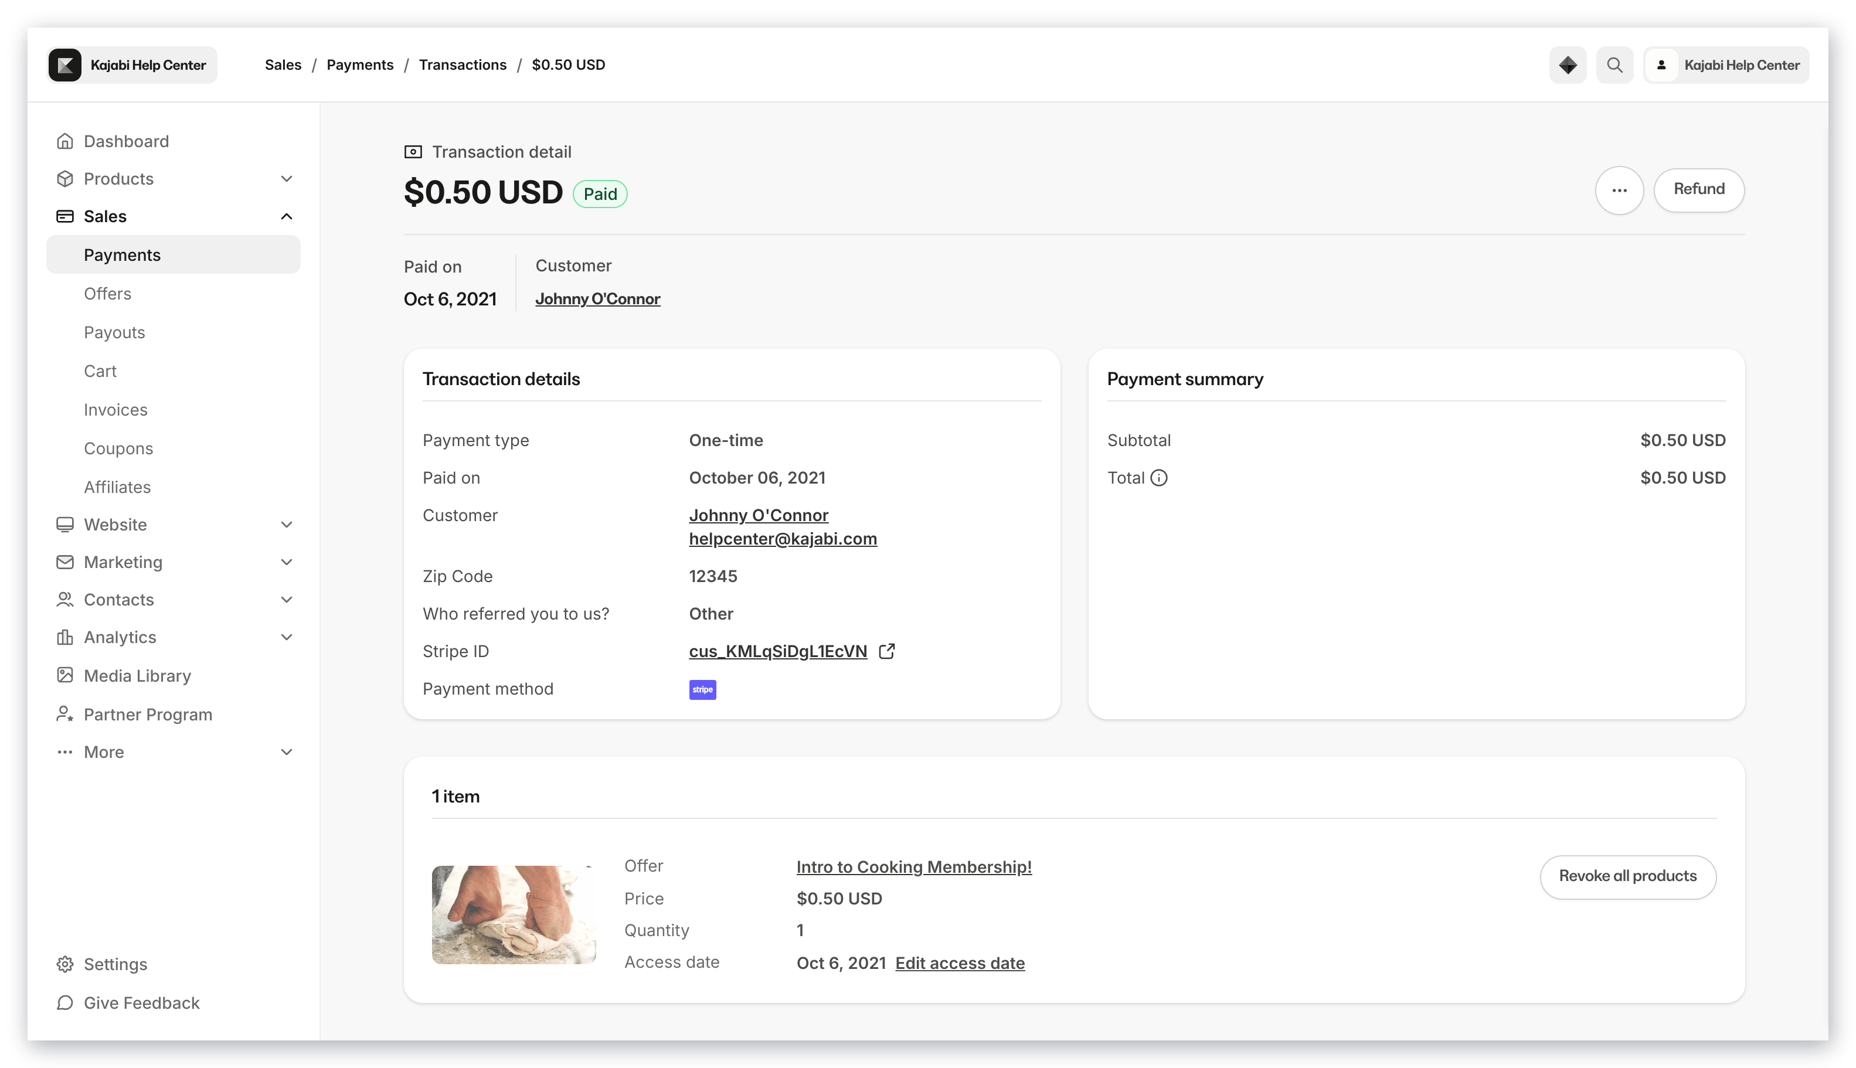Click the Total info circle icon
Image resolution: width=1856 pixels, height=1068 pixels.
click(x=1158, y=478)
